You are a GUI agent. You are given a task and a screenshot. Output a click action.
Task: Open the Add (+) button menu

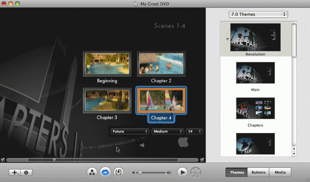click(15, 172)
